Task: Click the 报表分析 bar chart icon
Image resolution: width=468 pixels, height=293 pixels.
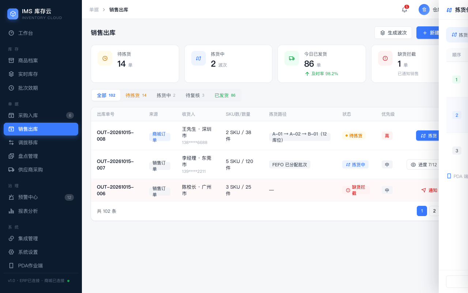Action: pyautogui.click(x=11, y=211)
